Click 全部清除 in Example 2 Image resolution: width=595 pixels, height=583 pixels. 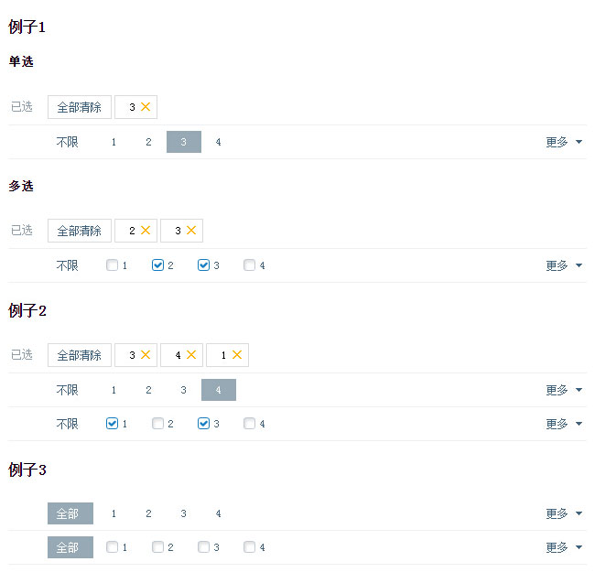coord(80,355)
